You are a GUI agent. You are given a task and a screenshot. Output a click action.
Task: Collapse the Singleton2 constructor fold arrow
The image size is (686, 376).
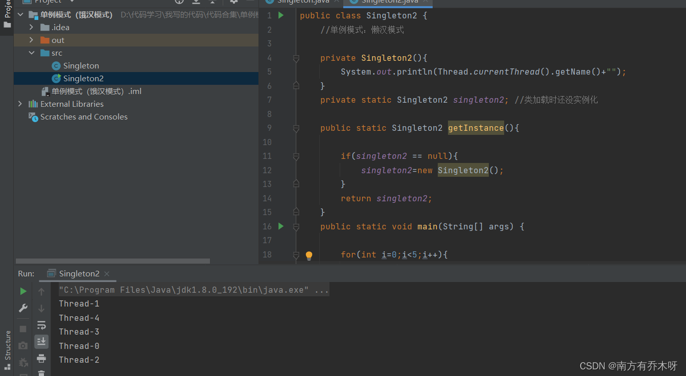coord(296,58)
